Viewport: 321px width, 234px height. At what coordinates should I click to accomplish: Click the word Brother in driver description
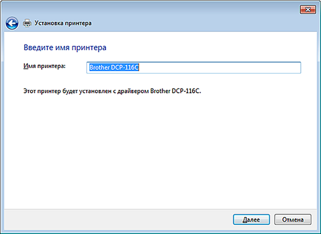(160, 91)
